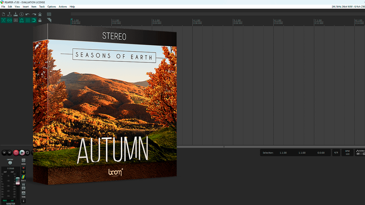Open the View menu
Screen dimensions: 365x205
pyautogui.click(x=17, y=7)
